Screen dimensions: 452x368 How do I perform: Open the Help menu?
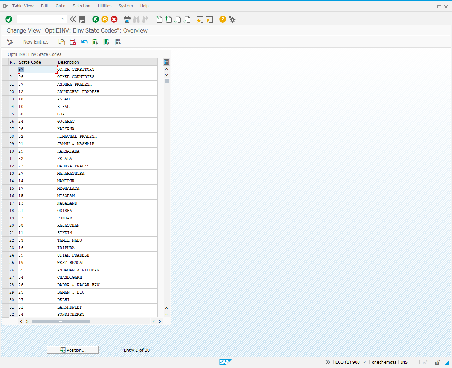[x=144, y=6]
